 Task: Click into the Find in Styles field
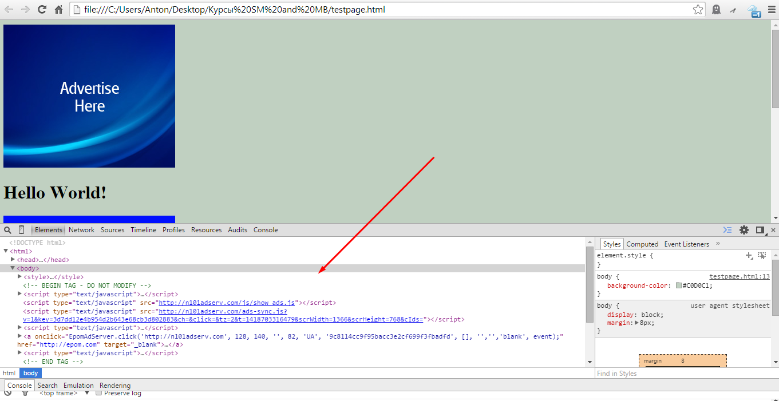tap(684, 374)
